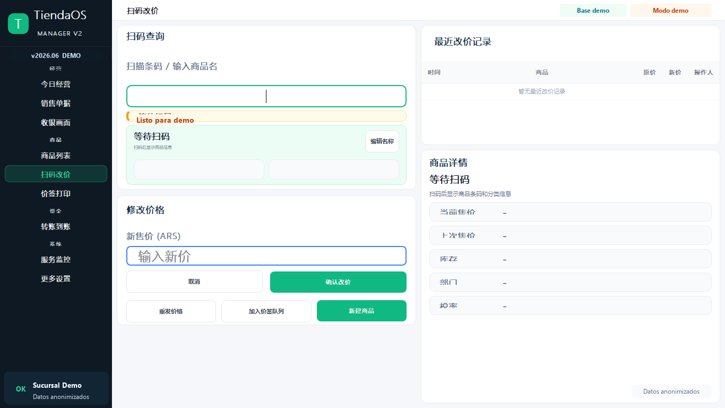Click the 加入价签队列 button
The height and width of the screenshot is (408, 725).
click(x=266, y=311)
